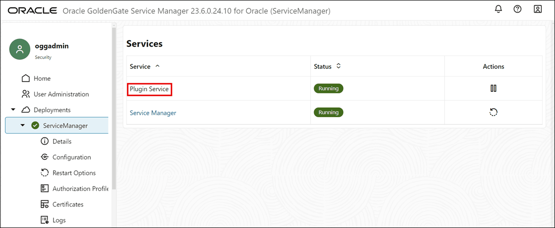Click the Restart Options dashed circle icon
This screenshot has width=555, height=228.
(45, 173)
